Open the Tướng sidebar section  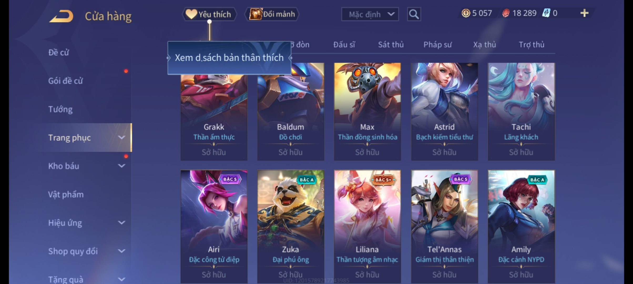[x=60, y=109]
